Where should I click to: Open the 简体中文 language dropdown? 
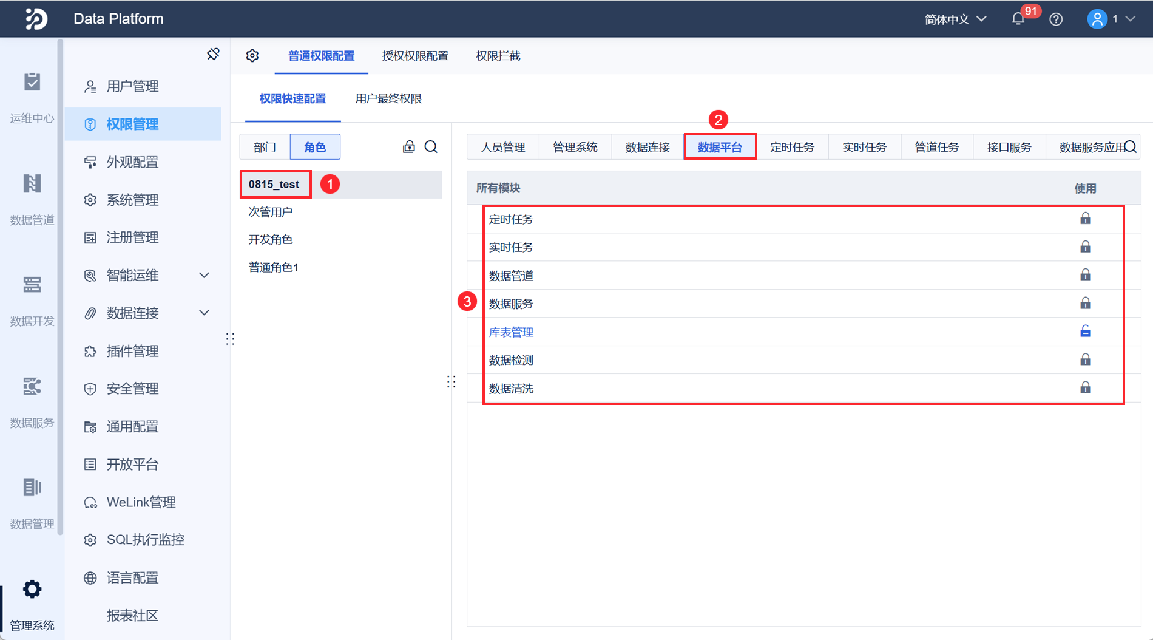pyautogui.click(x=955, y=19)
